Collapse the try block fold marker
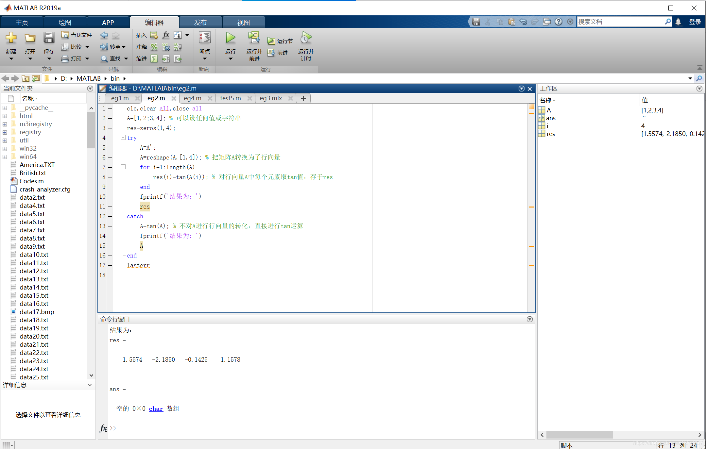Image resolution: width=706 pixels, height=449 pixels. coord(123,138)
